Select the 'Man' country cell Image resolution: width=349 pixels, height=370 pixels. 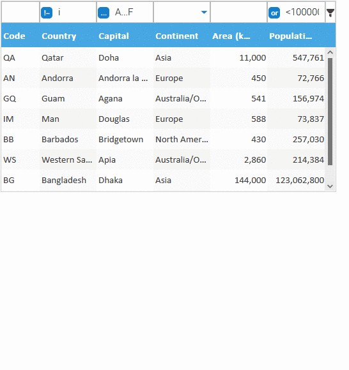(x=68, y=119)
